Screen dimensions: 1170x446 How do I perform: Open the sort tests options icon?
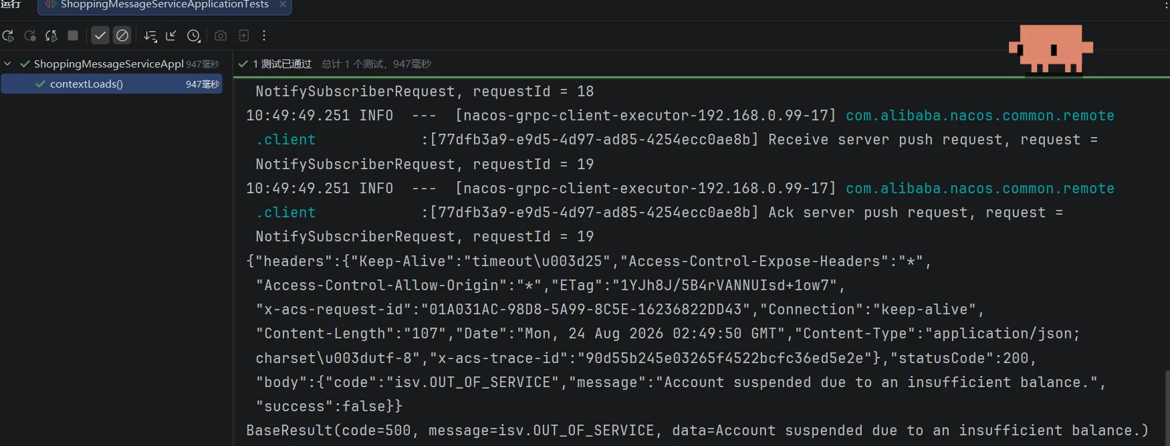150,36
